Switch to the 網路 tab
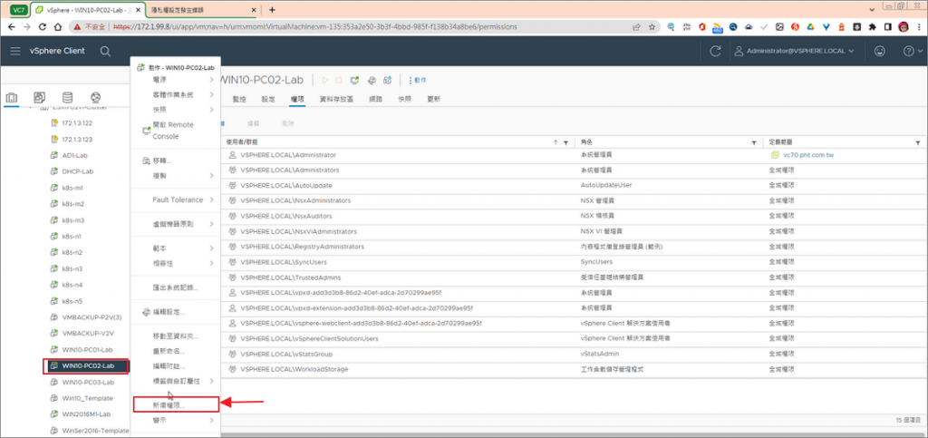928x438 pixels. (x=376, y=100)
